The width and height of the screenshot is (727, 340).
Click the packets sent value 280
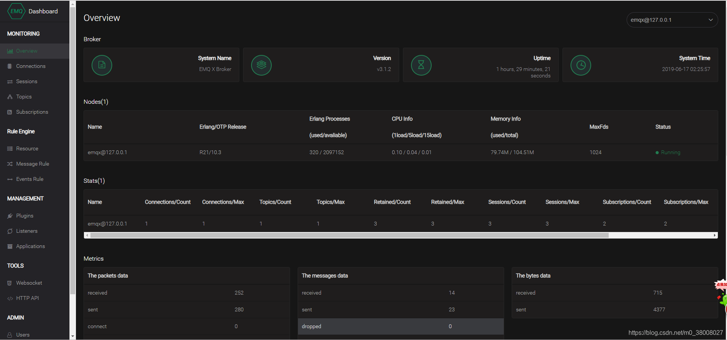pos(239,310)
